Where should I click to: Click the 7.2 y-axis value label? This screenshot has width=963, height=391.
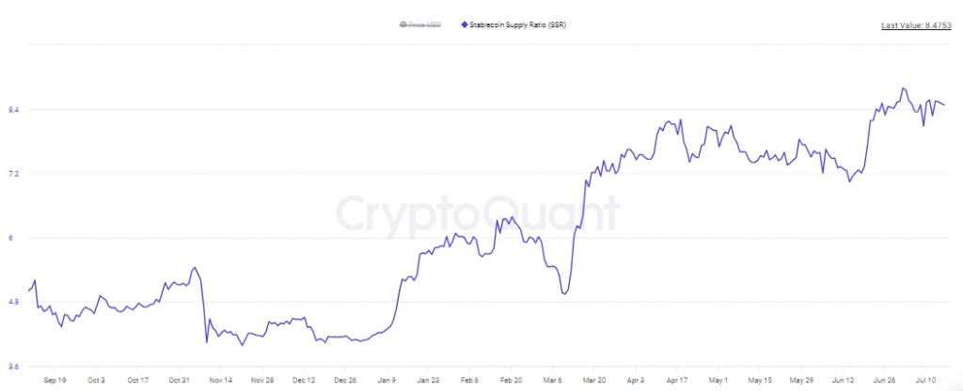[x=13, y=174]
